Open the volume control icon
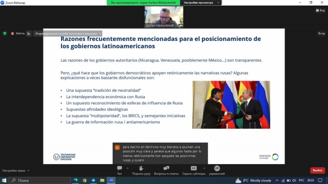The image size is (328, 184). [x=294, y=180]
